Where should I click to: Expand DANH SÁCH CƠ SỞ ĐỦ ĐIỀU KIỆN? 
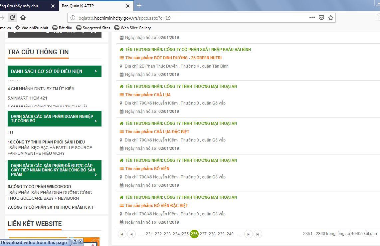pyautogui.click(x=55, y=71)
